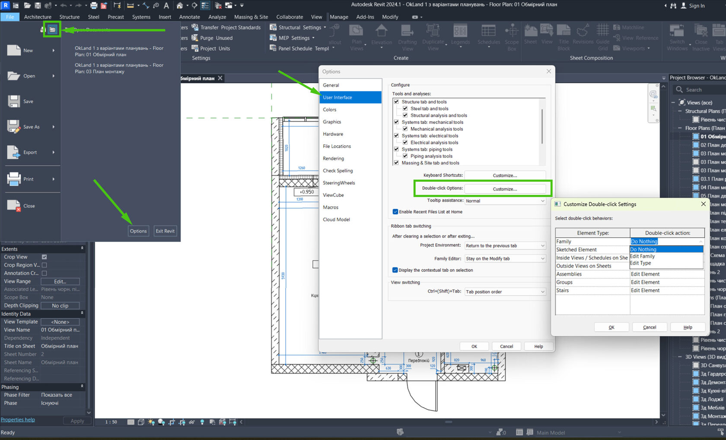This screenshot has width=726, height=440.
Task: Open the Family double-click action dropdown
Action: [667, 242]
